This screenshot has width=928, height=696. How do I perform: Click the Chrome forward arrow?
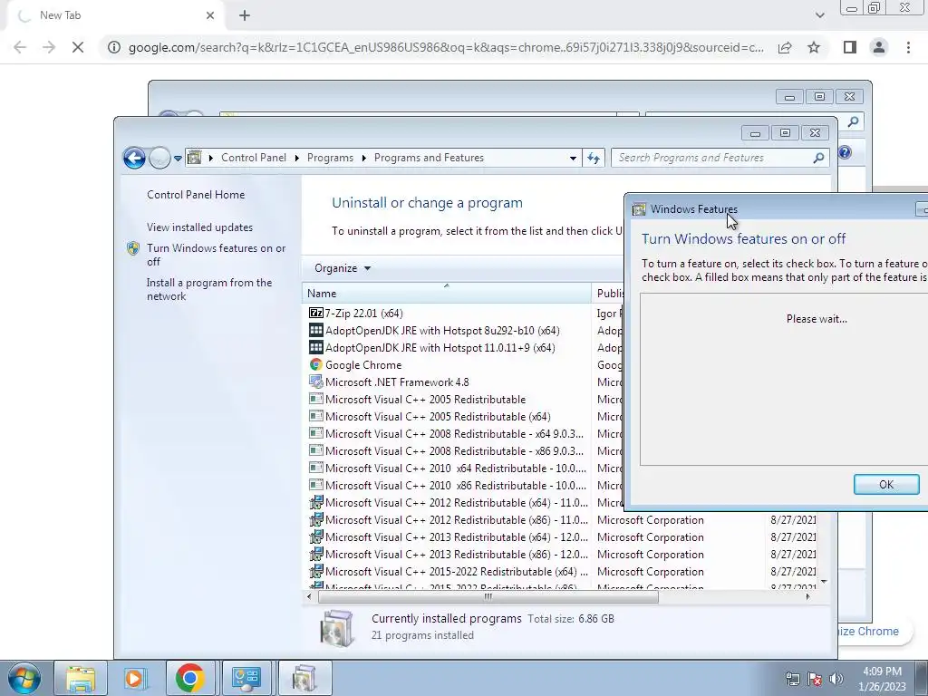(49, 47)
